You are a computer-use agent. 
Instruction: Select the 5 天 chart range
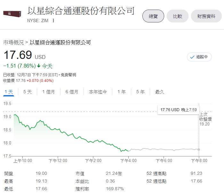(x=28, y=92)
